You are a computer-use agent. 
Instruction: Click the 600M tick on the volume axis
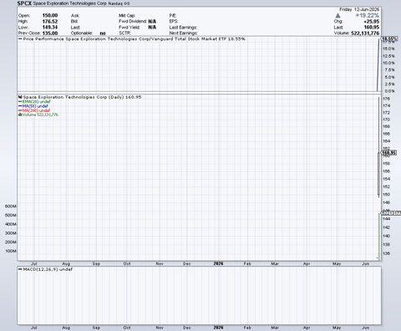(11, 206)
